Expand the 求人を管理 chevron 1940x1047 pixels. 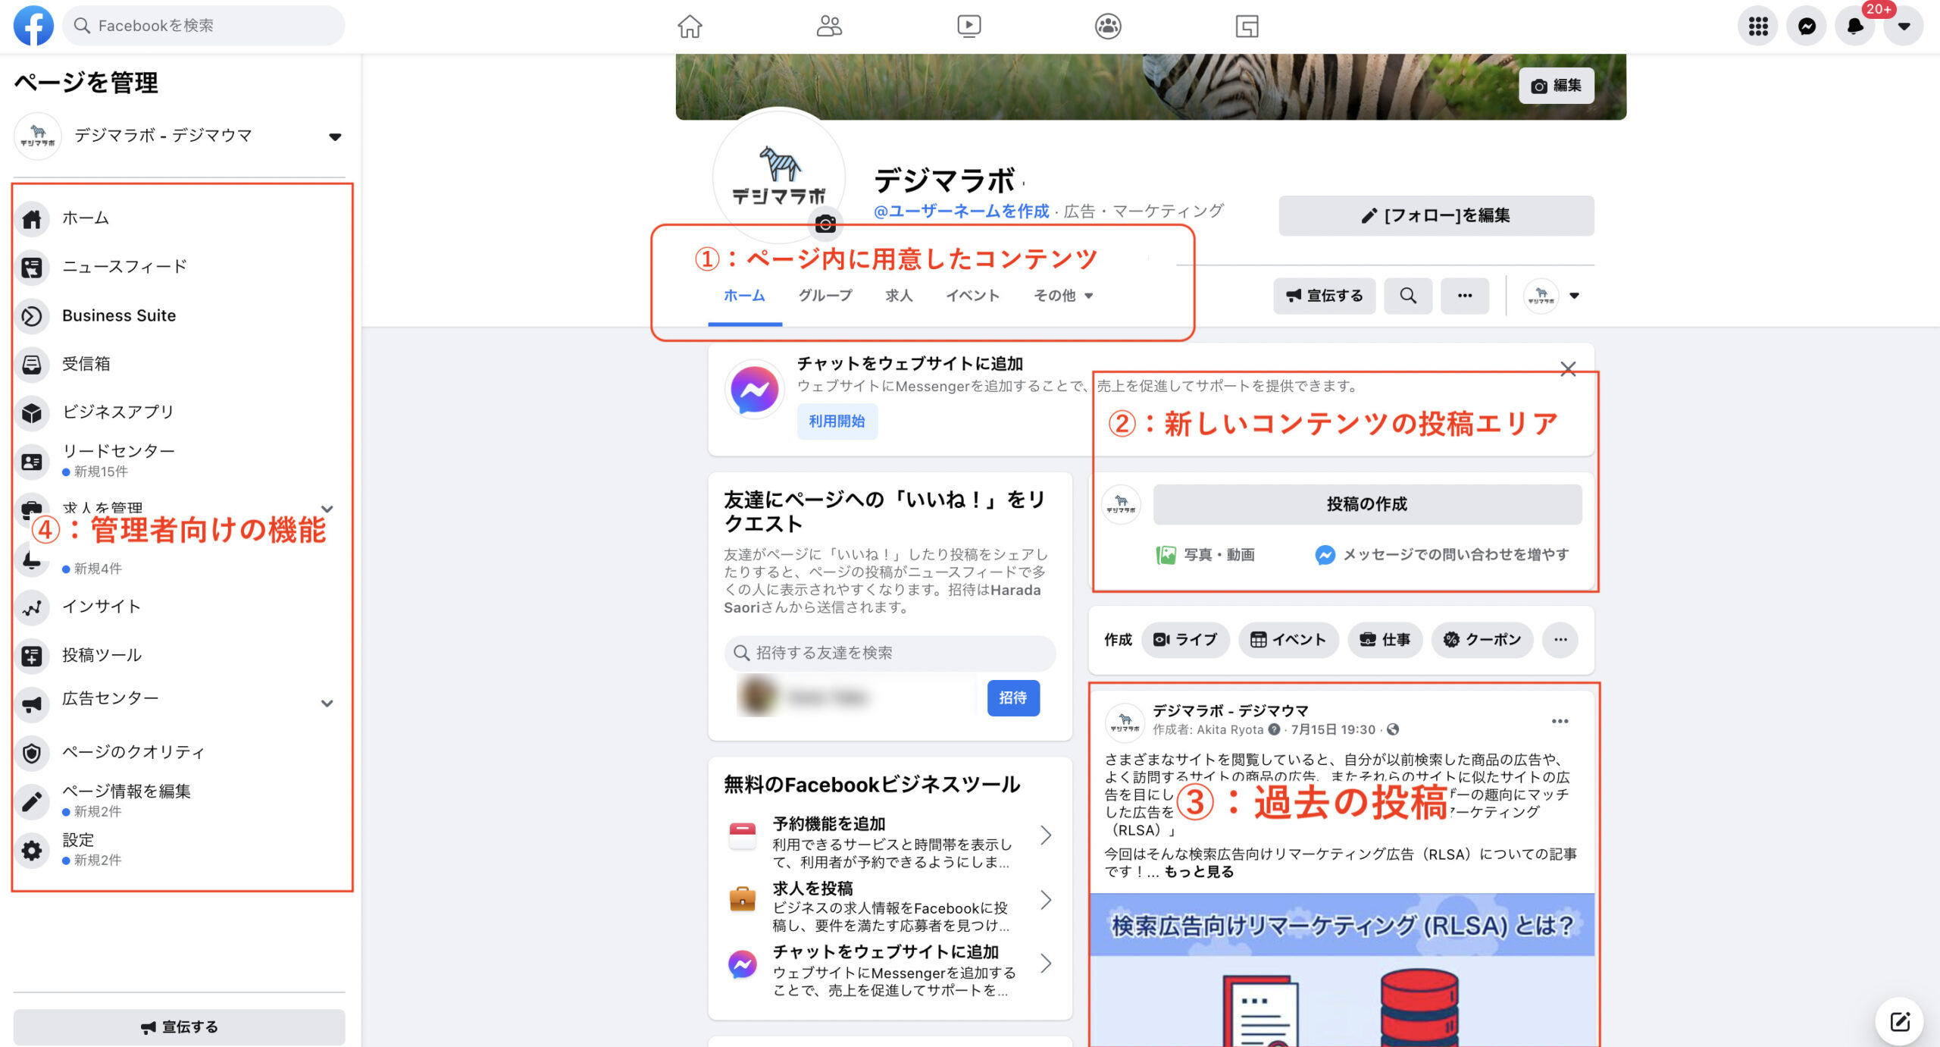click(327, 509)
